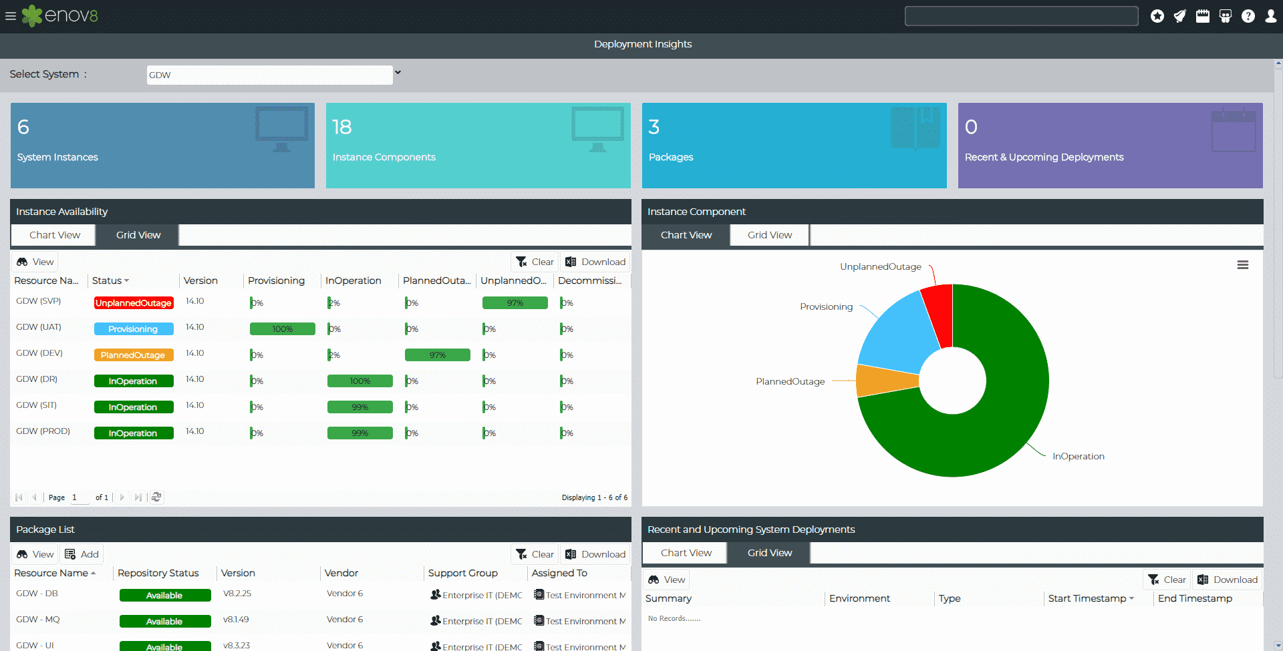The width and height of the screenshot is (1283, 651).
Task: Switch System Deployments panel to Chart View
Action: pos(686,553)
